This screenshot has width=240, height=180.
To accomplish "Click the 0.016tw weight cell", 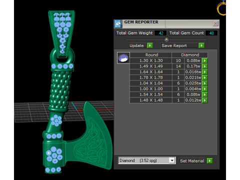I will coord(193,72).
